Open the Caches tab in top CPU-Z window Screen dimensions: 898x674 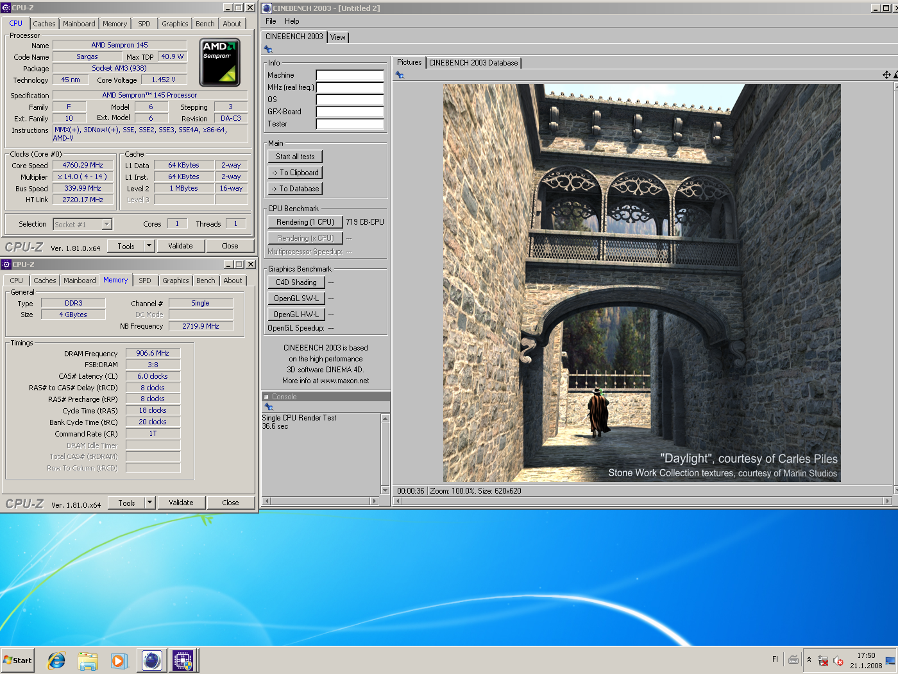(44, 24)
